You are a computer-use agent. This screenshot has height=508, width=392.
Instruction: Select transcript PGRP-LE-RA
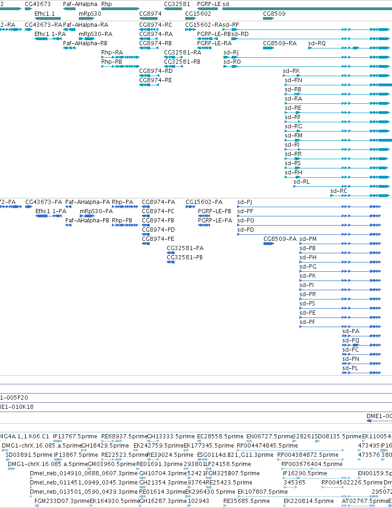coord(214,43)
